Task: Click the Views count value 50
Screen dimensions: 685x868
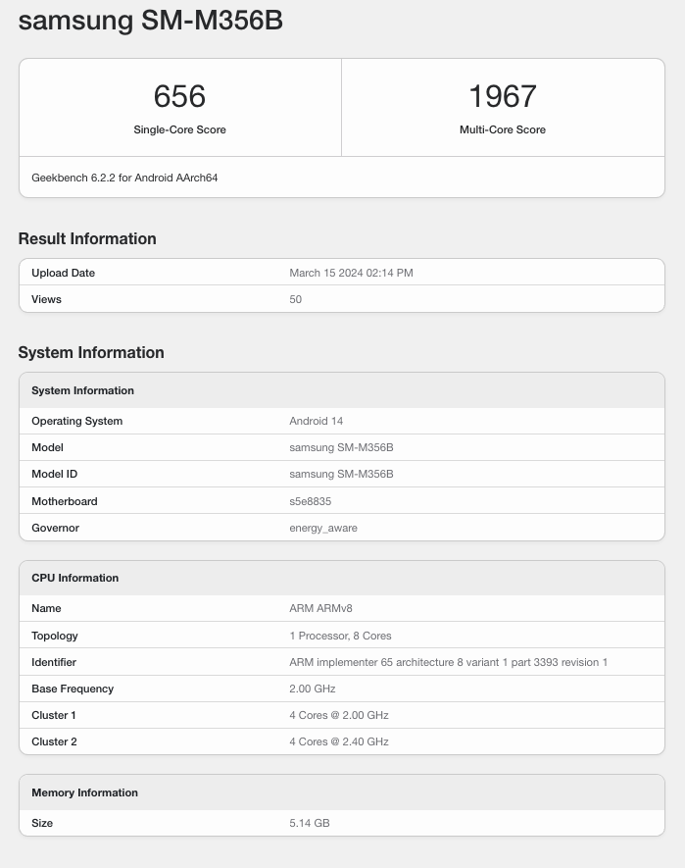Action: [295, 299]
